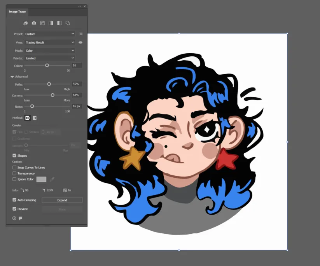This screenshot has height=266, width=320.
Task: Apply the High Color camera preset icon
Action: click(x=34, y=23)
